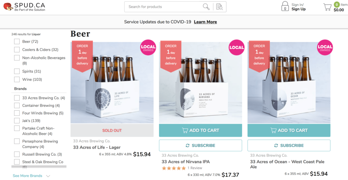Check the Beer (72) filter
Viewport: 348px width, 180px height.
[17, 42]
